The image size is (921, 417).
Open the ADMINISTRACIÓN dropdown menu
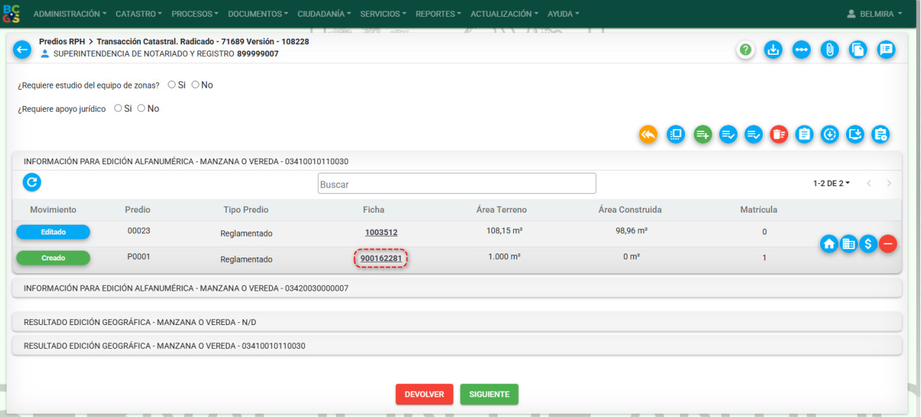tap(70, 14)
